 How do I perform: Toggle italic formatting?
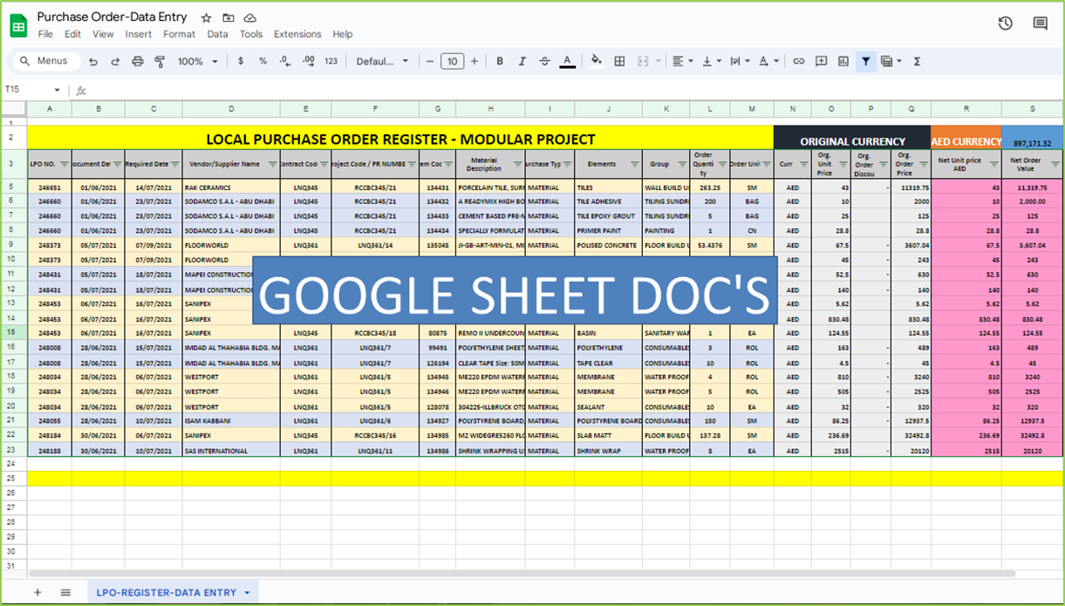[522, 61]
